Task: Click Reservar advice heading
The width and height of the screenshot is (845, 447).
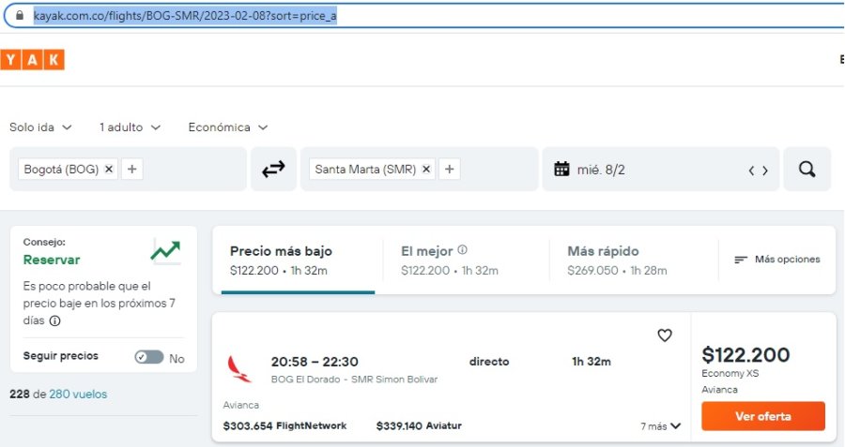Action: tap(52, 260)
